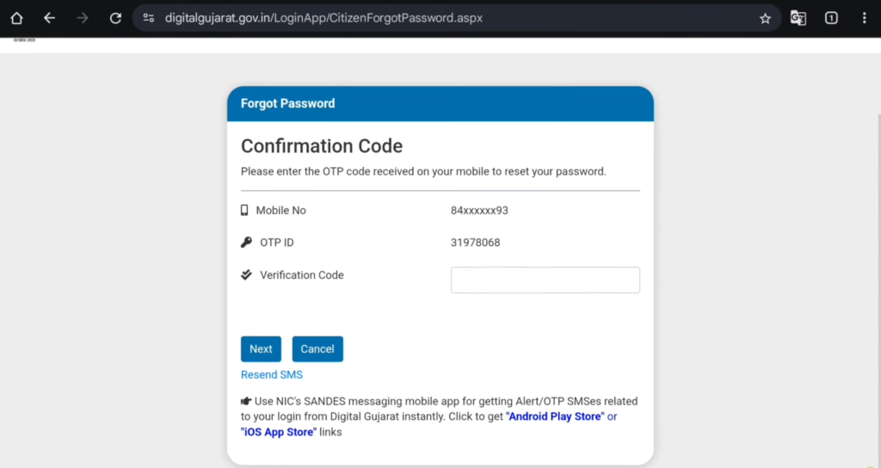
Task: Click the mobile phone icon beside Mobile No
Action: click(245, 210)
